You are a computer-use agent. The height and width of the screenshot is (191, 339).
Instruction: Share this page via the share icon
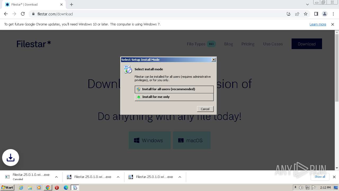pos(297,14)
